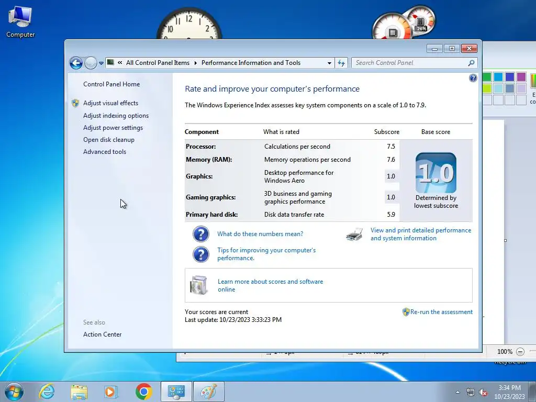Viewport: 536px width, 402px height.
Task: Open the taskbar clock and date
Action: click(x=509, y=392)
